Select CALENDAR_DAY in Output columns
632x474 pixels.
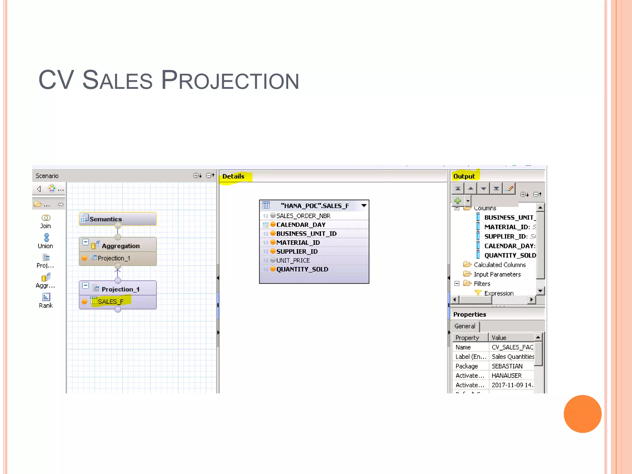point(506,246)
